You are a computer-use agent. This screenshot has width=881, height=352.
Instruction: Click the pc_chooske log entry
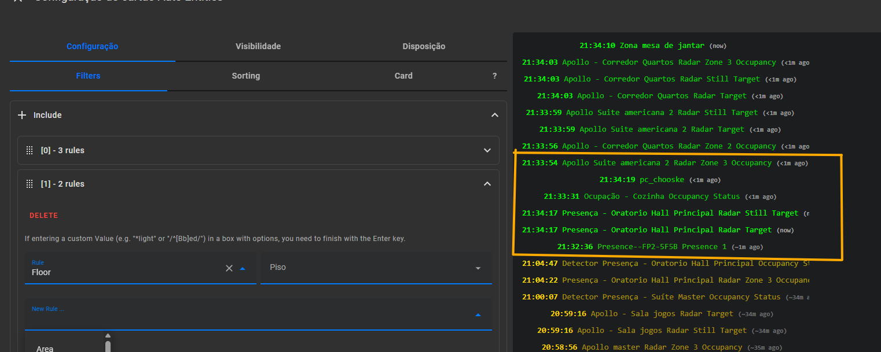click(x=662, y=180)
